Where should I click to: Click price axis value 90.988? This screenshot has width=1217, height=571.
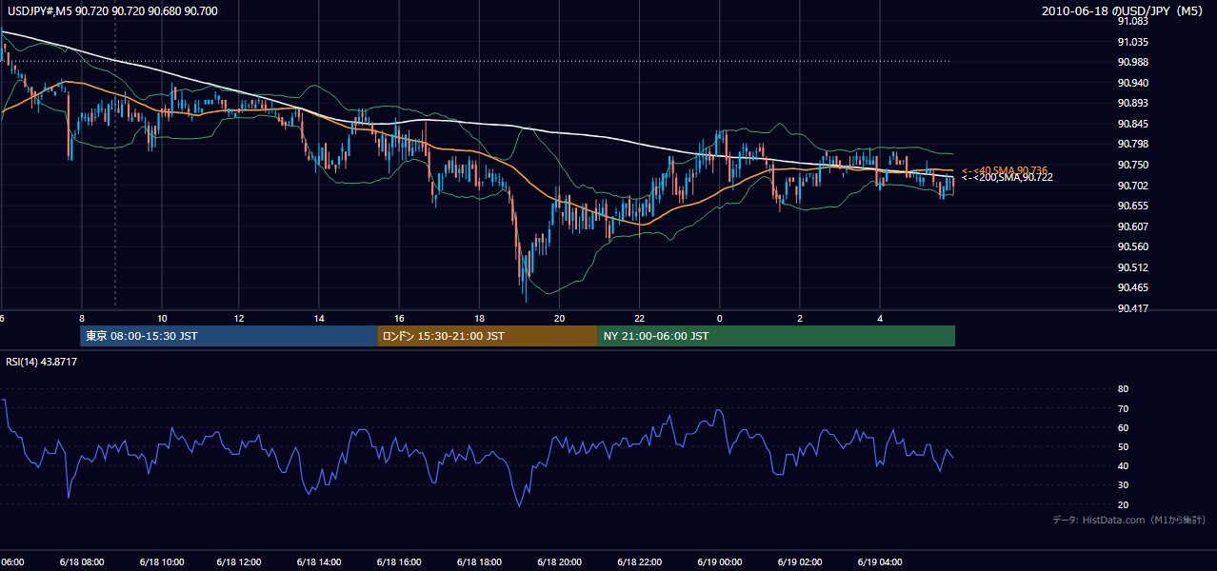(1133, 62)
